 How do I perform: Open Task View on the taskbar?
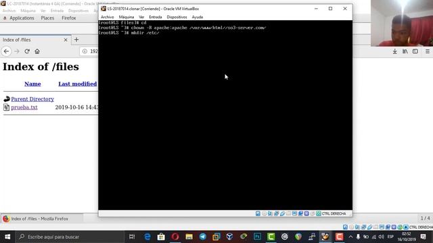tap(132, 237)
